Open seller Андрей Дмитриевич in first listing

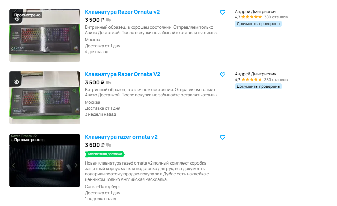(255, 12)
